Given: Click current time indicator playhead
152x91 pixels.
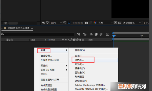Looking at the screenshot, I should click(x=114, y=36).
